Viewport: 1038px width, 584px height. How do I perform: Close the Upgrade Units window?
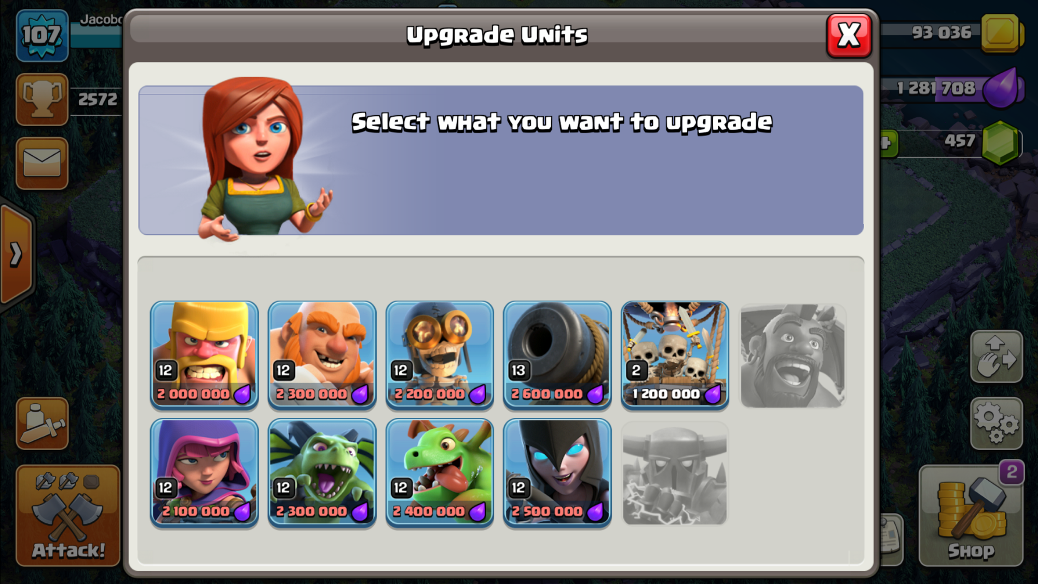click(849, 35)
